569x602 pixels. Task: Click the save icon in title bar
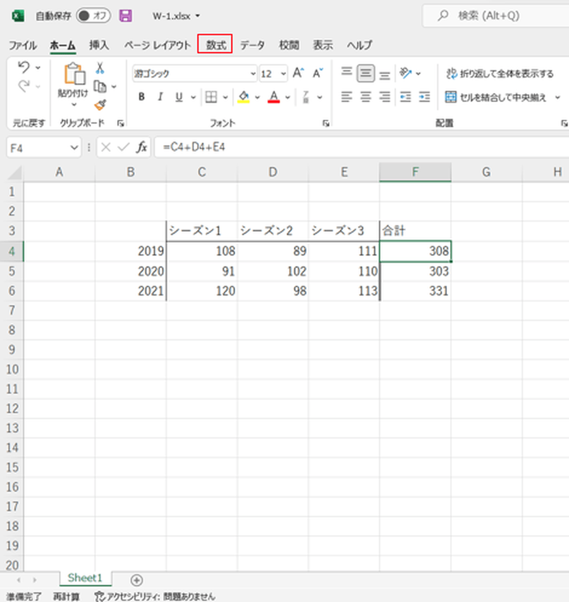tap(125, 16)
